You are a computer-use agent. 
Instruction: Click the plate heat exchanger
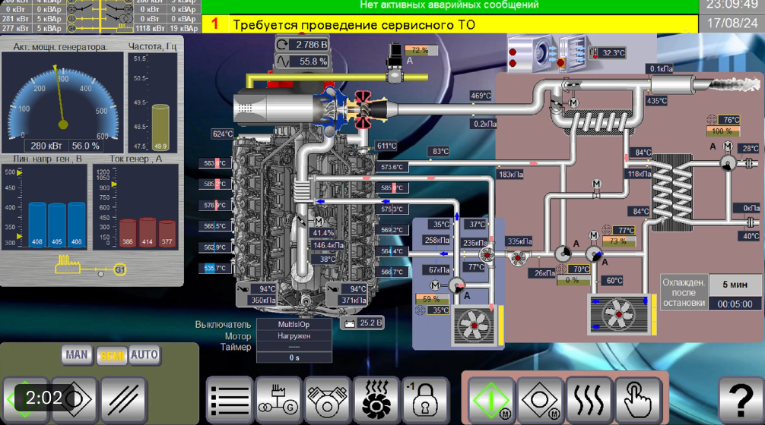click(x=671, y=192)
